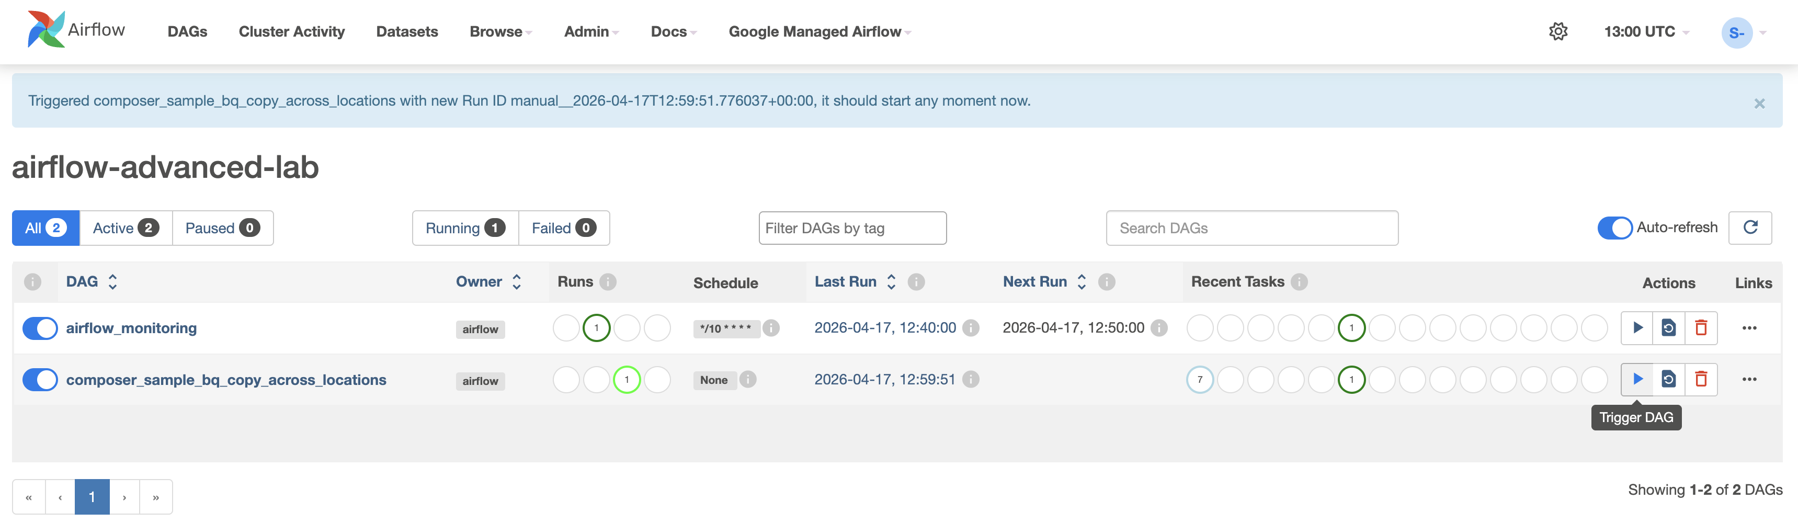Reparse the composer_sample_bq_copy_across_locations DAG file

[x=1668, y=379]
